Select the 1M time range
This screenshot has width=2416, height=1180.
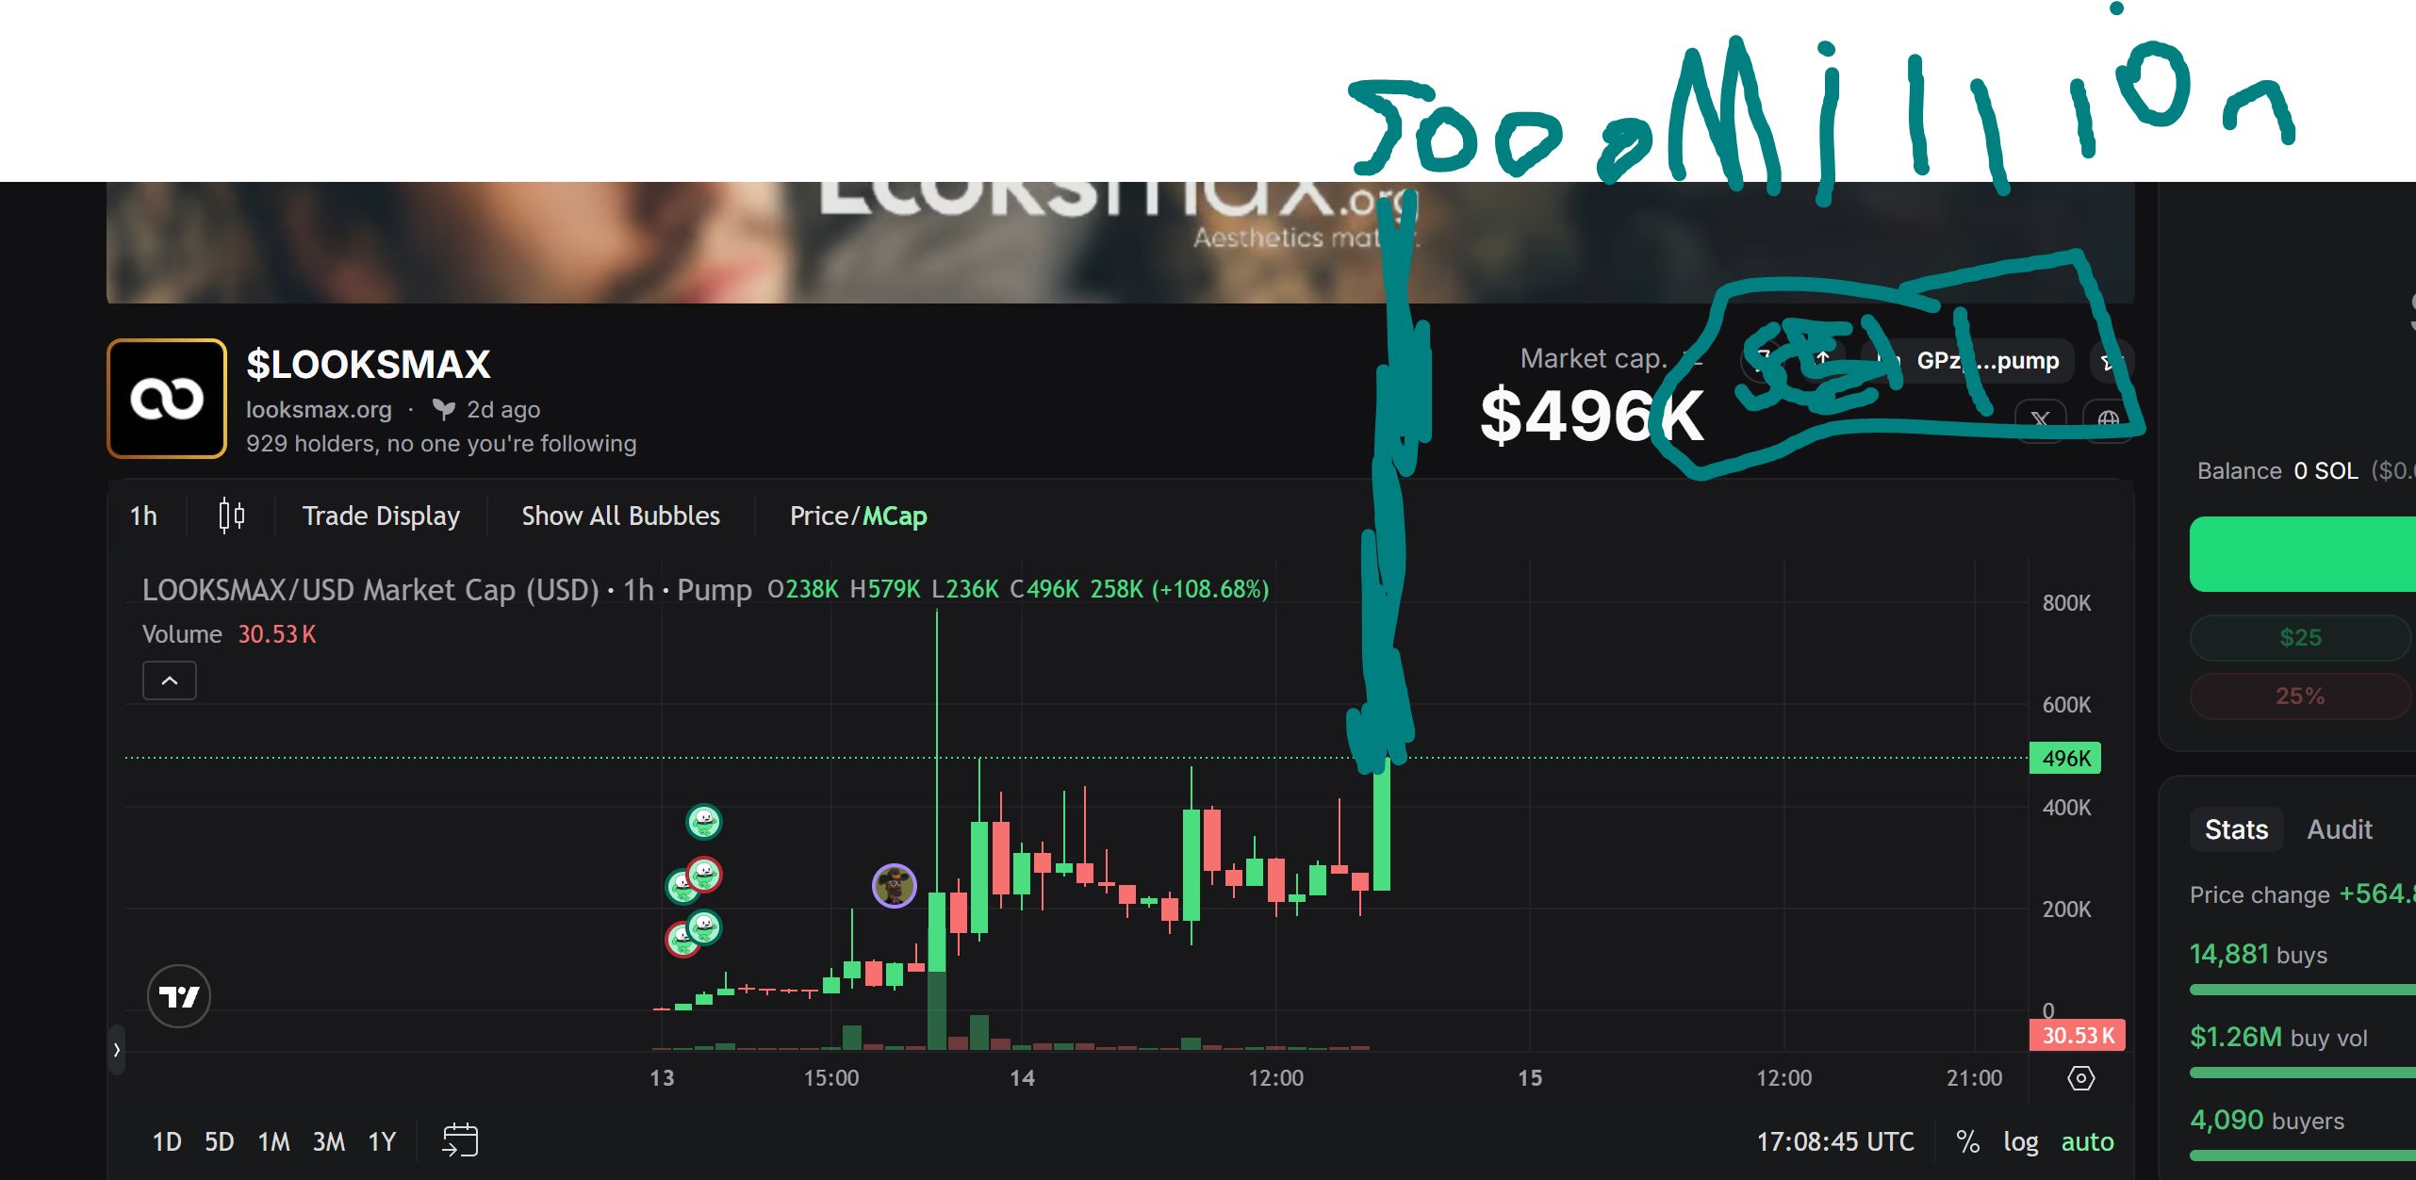tap(274, 1141)
